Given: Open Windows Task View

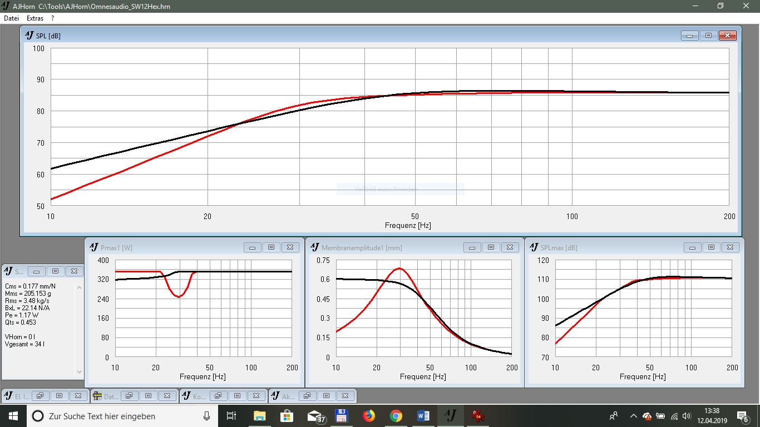Looking at the screenshot, I should tap(231, 416).
